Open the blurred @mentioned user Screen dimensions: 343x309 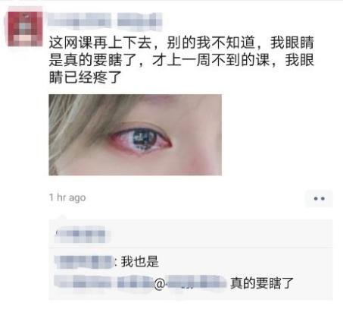tap(195, 282)
